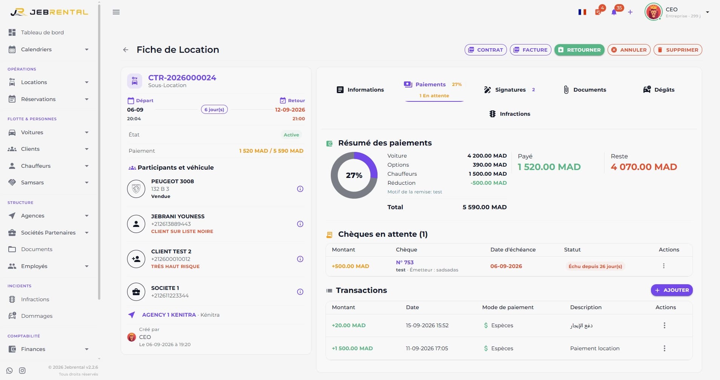Switch to the Informations tab
720x380 pixels.
tap(360, 90)
